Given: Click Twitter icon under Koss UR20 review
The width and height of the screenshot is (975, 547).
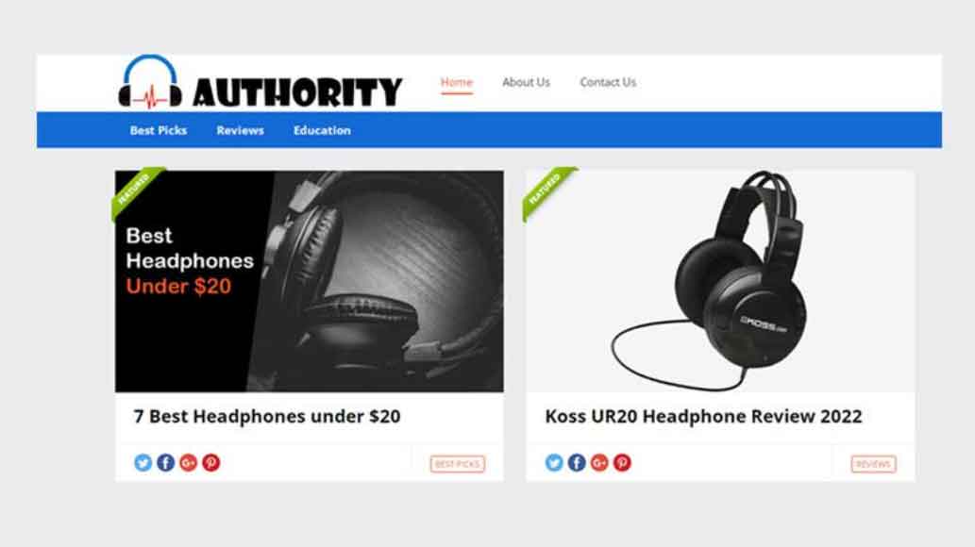Looking at the screenshot, I should [554, 462].
